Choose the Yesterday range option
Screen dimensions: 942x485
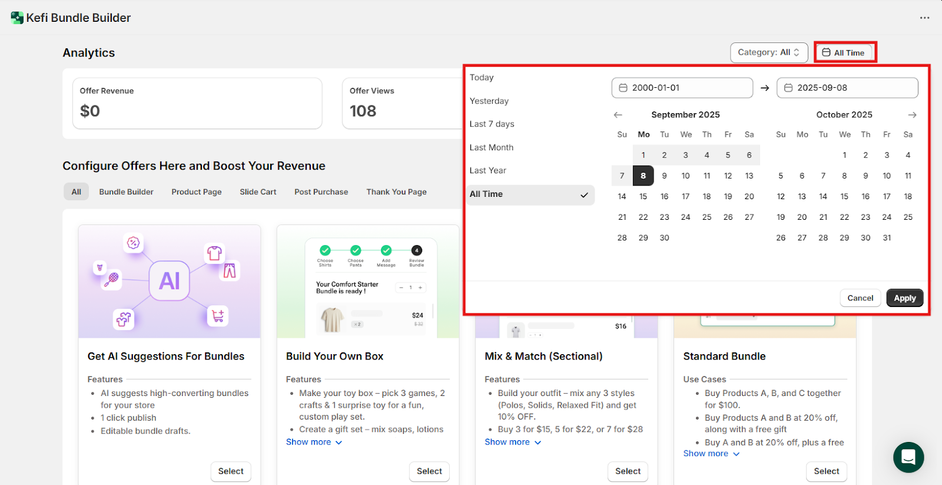(x=489, y=101)
